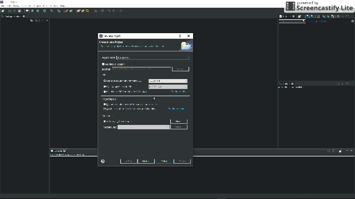355x199 pixels.
Task: Click the Task List Collapse All icon
Action: 333,17
